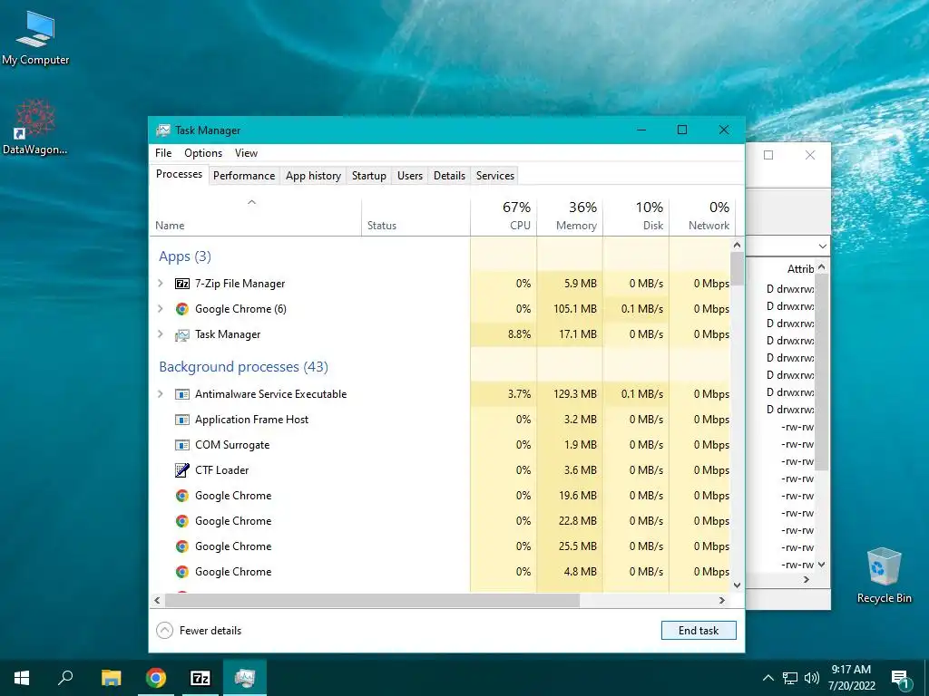Click the horizontal scrollbar right arrow
929x696 pixels.
[x=721, y=600]
